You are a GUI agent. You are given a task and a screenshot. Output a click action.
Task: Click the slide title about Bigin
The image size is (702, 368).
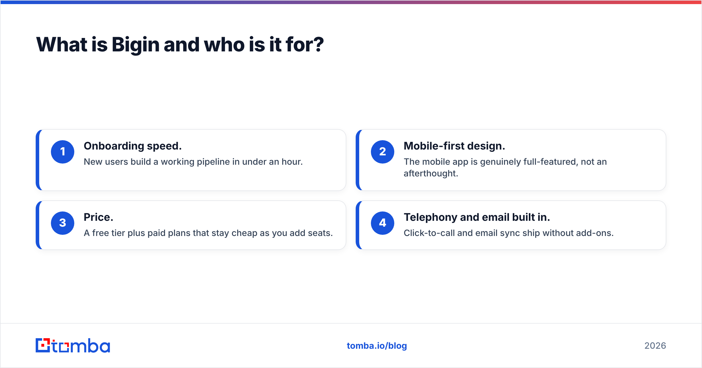pyautogui.click(x=180, y=44)
